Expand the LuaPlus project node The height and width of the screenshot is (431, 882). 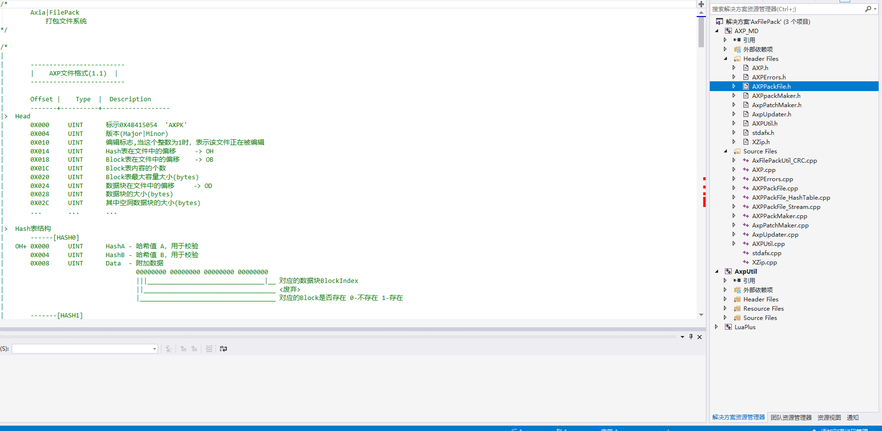(x=717, y=327)
